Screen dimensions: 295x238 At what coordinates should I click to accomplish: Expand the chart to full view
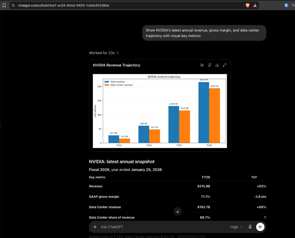(x=225, y=65)
